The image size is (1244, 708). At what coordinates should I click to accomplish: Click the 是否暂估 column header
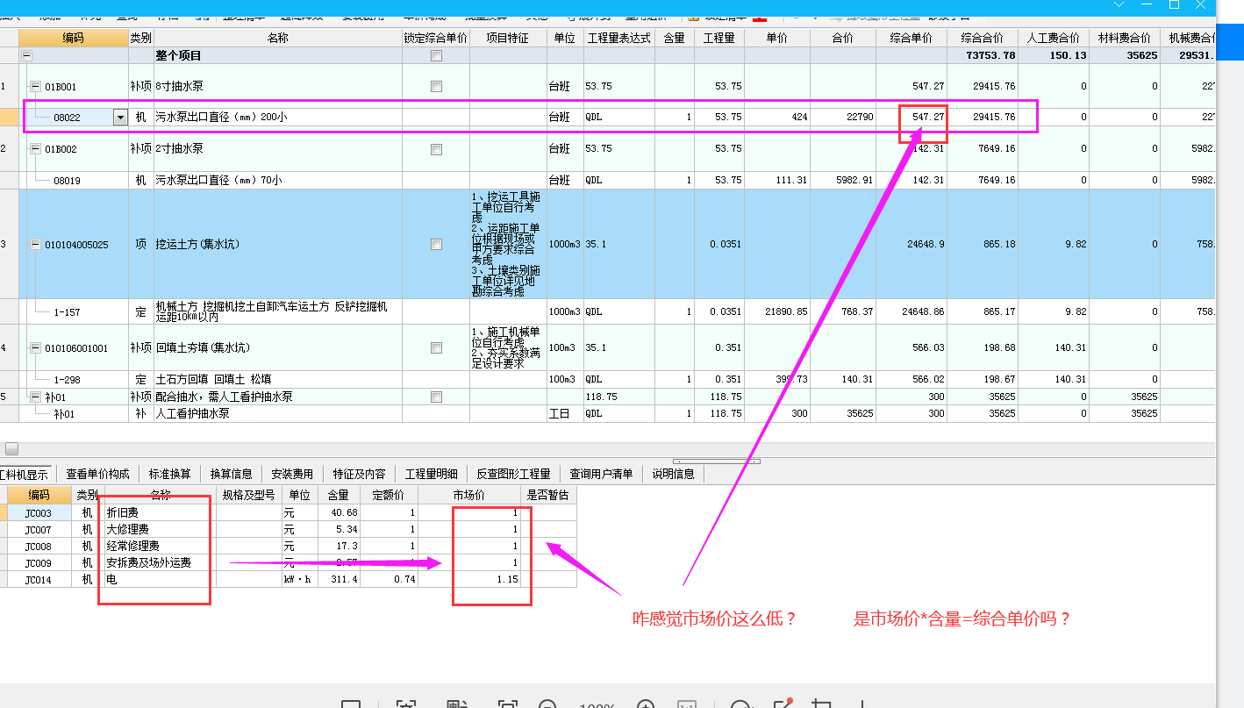[548, 496]
